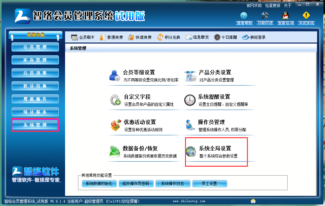Switch to 会员管理 in the sidebar
Image resolution: width=325 pixels, height=206 pixels.
point(35,47)
